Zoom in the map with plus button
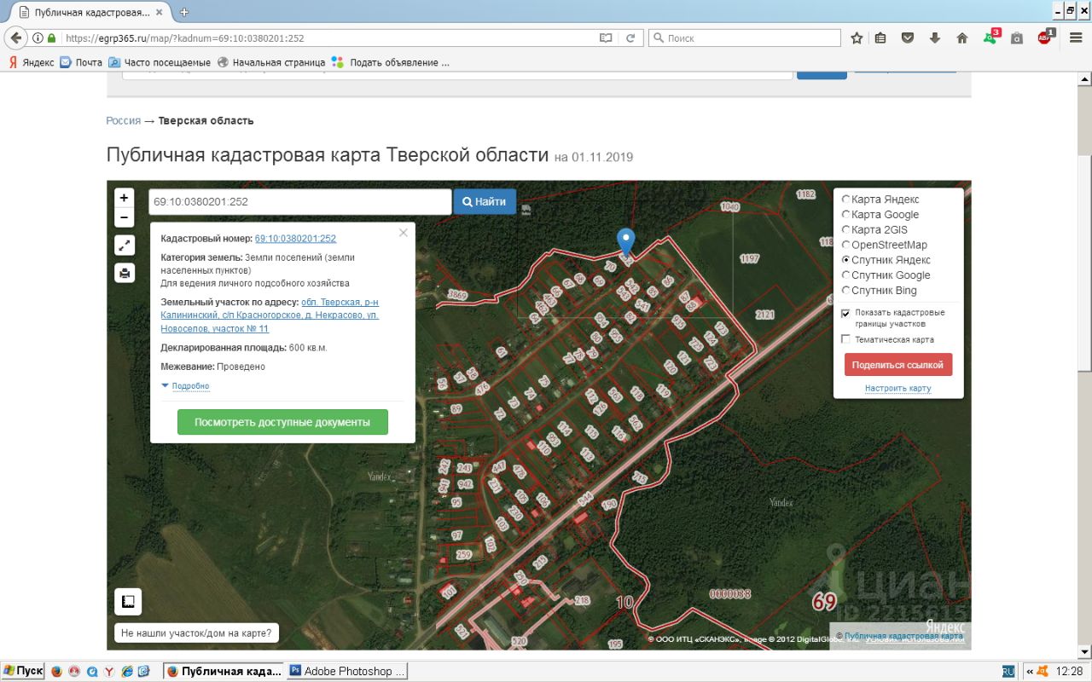Image resolution: width=1092 pixels, height=682 pixels. [124, 198]
